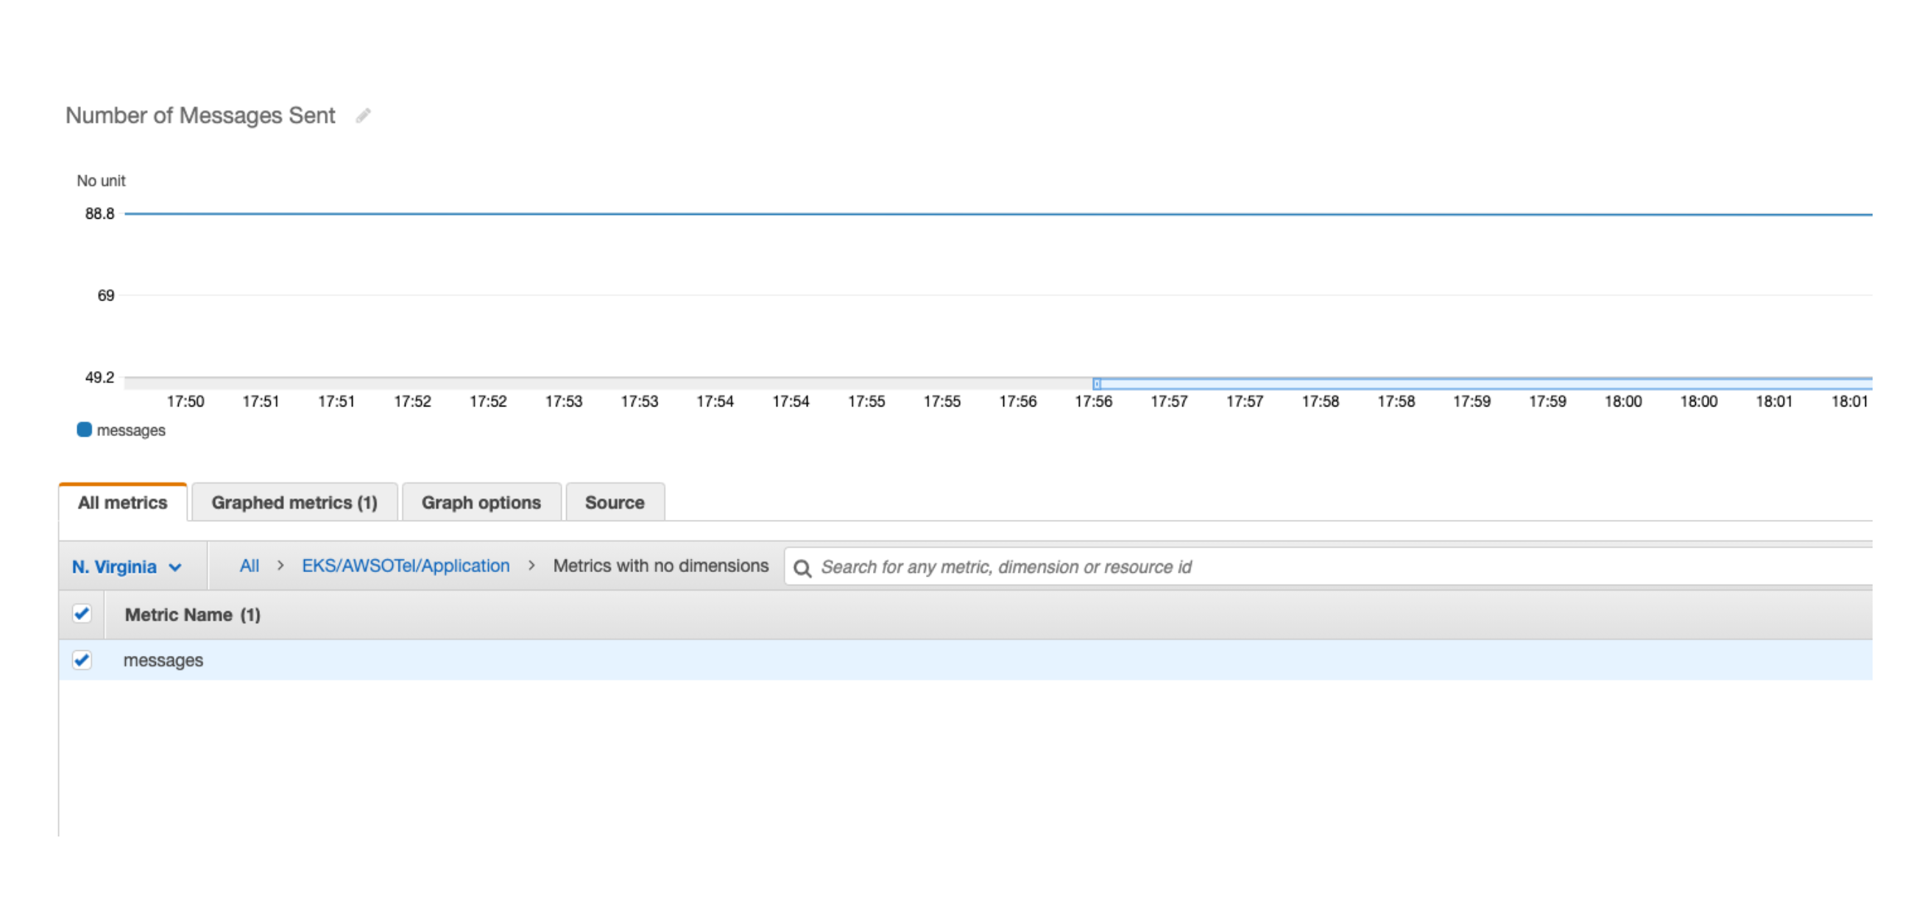Grab the left handle of time range selector
Viewport: 1905px width, 916px height.
coord(1096,384)
